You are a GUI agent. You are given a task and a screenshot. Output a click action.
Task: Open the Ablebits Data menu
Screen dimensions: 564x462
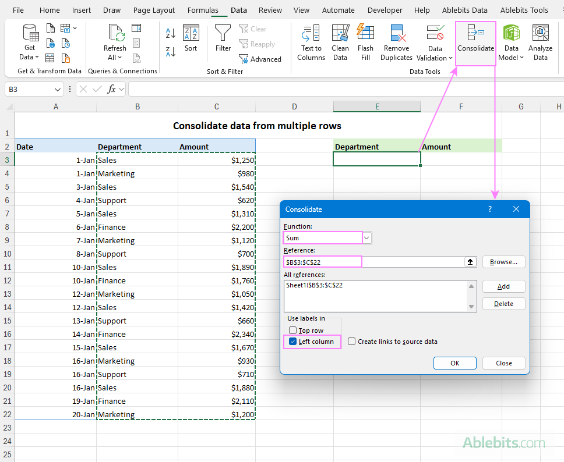click(x=464, y=10)
